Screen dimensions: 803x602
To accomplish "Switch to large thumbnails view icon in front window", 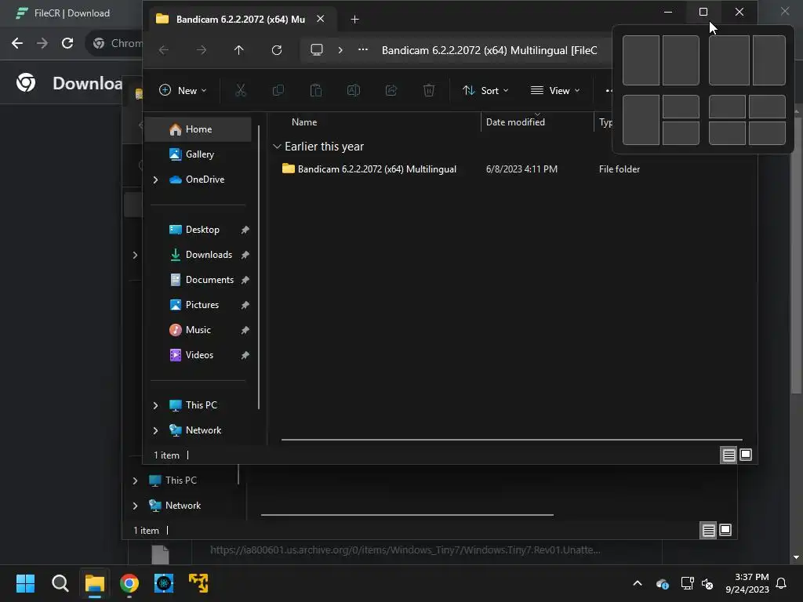I will click(746, 455).
